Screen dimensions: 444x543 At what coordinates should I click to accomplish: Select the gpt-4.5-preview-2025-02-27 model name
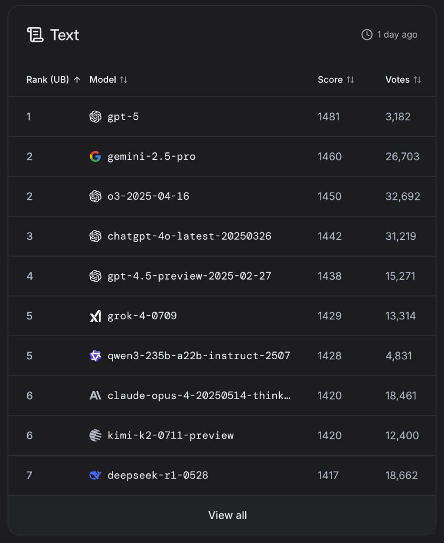tap(189, 276)
